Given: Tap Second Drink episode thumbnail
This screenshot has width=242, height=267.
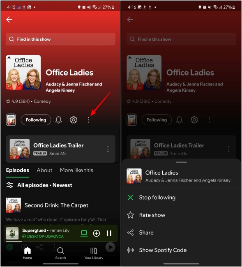Looking at the screenshot, I should coord(14,205).
